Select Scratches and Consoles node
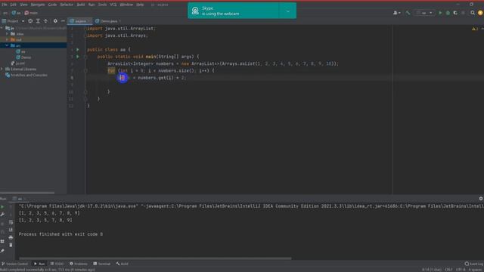The image size is (484, 272). (x=26, y=75)
